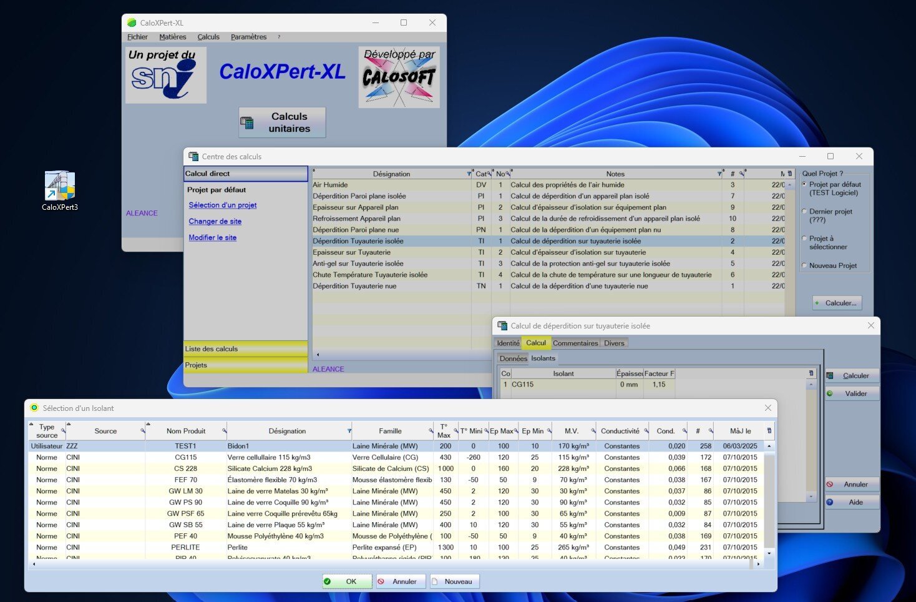
Task: Open Désignation filter in Centre des calculs table
Action: tap(469, 174)
